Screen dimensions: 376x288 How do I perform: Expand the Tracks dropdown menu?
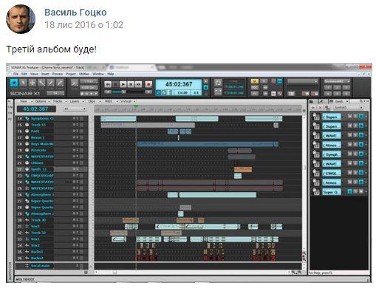click(59, 101)
